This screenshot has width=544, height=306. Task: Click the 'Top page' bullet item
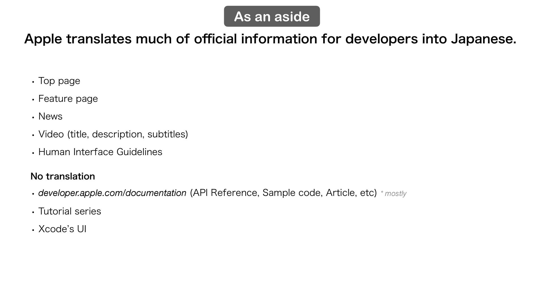click(59, 81)
